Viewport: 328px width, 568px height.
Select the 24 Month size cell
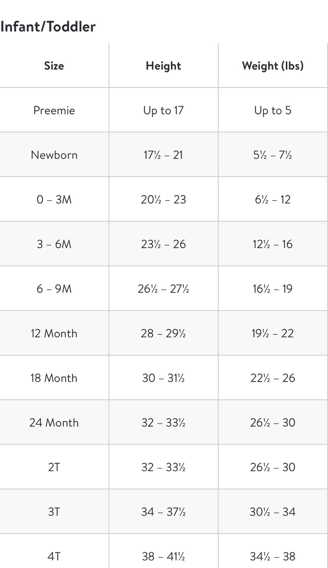54,422
